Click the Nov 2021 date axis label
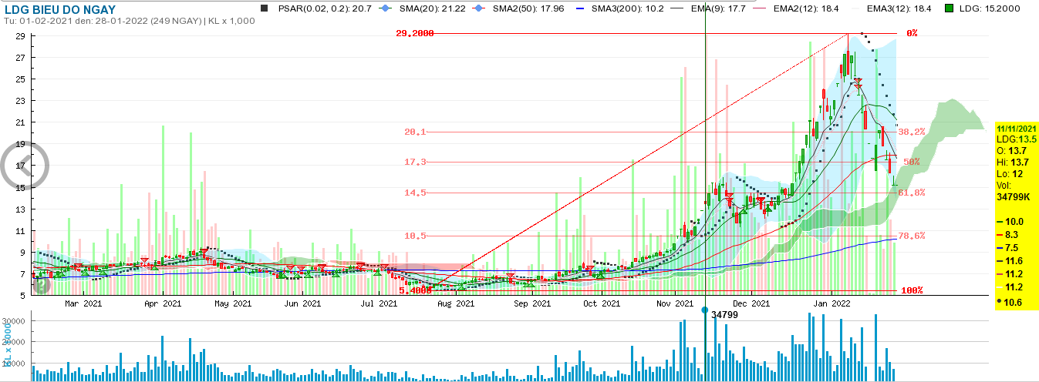The width and height of the screenshot is (1039, 382). click(676, 303)
